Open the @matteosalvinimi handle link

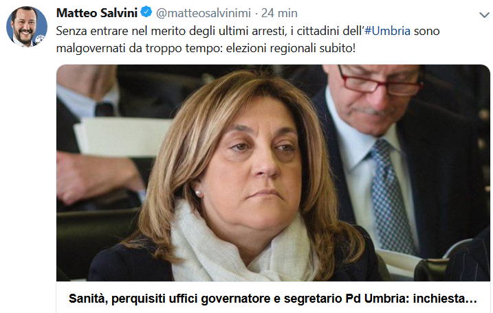pos(204,13)
